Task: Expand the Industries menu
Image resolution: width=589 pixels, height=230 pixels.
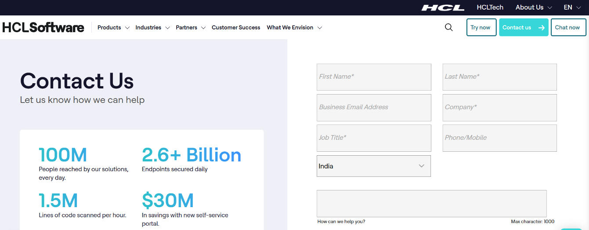Action: click(x=152, y=27)
